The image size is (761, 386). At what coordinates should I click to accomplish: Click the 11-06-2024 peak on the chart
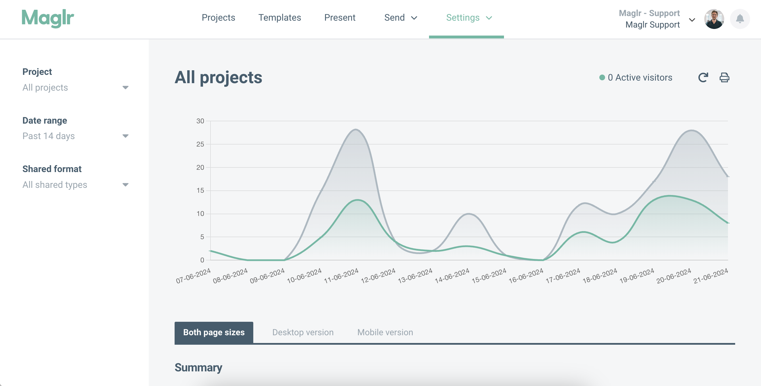coord(356,130)
